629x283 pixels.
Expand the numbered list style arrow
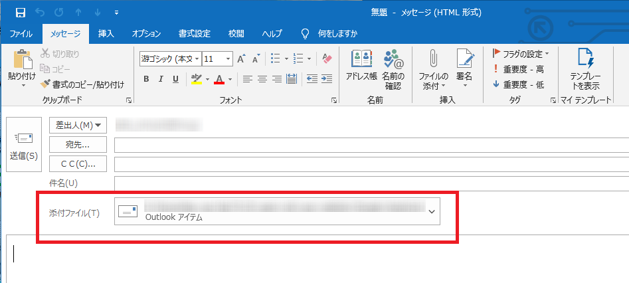[309, 59]
